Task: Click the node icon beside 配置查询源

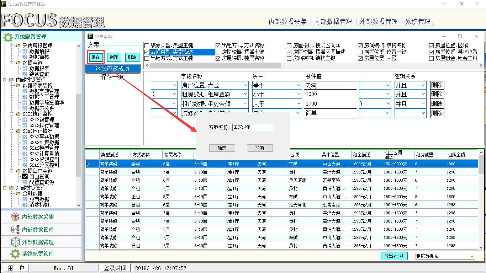Action: click(x=25, y=182)
